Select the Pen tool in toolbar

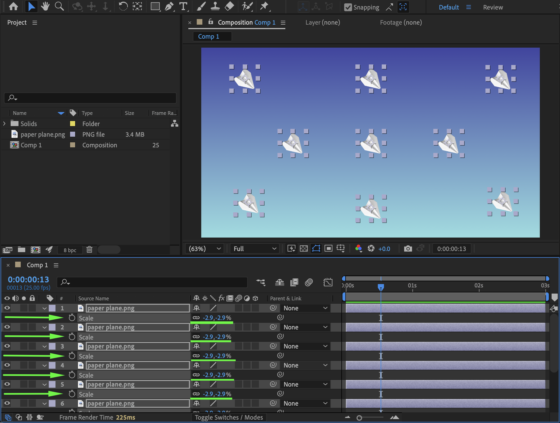click(x=169, y=6)
